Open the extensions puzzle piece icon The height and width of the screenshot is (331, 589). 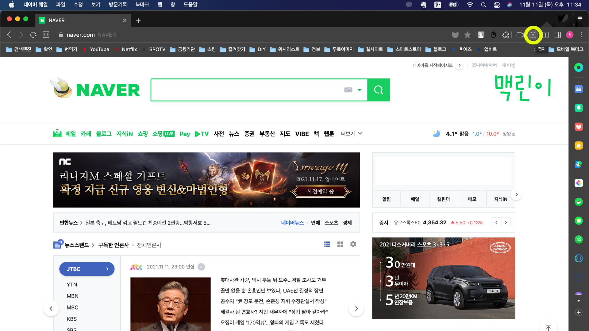click(506, 35)
